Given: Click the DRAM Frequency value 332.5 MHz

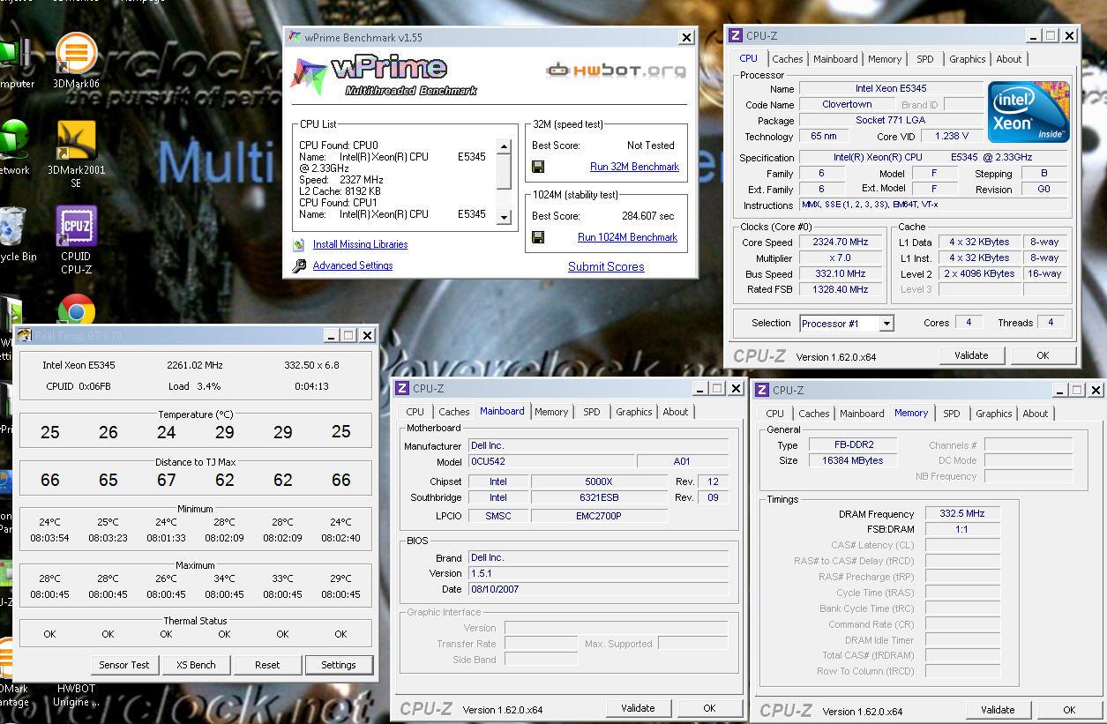Looking at the screenshot, I should tap(962, 513).
